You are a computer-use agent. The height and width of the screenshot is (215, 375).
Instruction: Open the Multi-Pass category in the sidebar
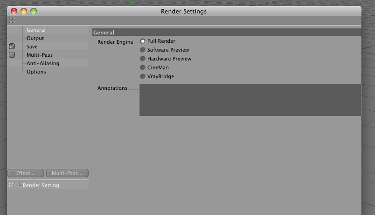point(40,55)
